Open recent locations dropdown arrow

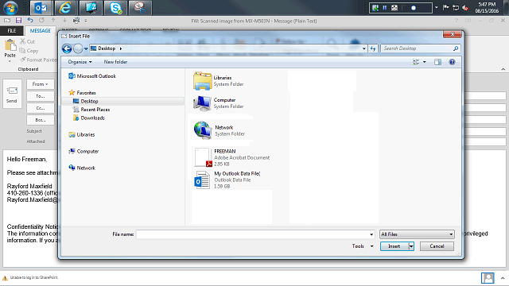pos(86,48)
